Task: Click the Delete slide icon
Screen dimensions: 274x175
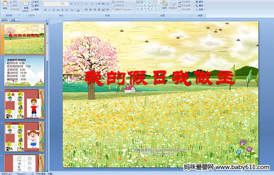Action: click(36, 10)
